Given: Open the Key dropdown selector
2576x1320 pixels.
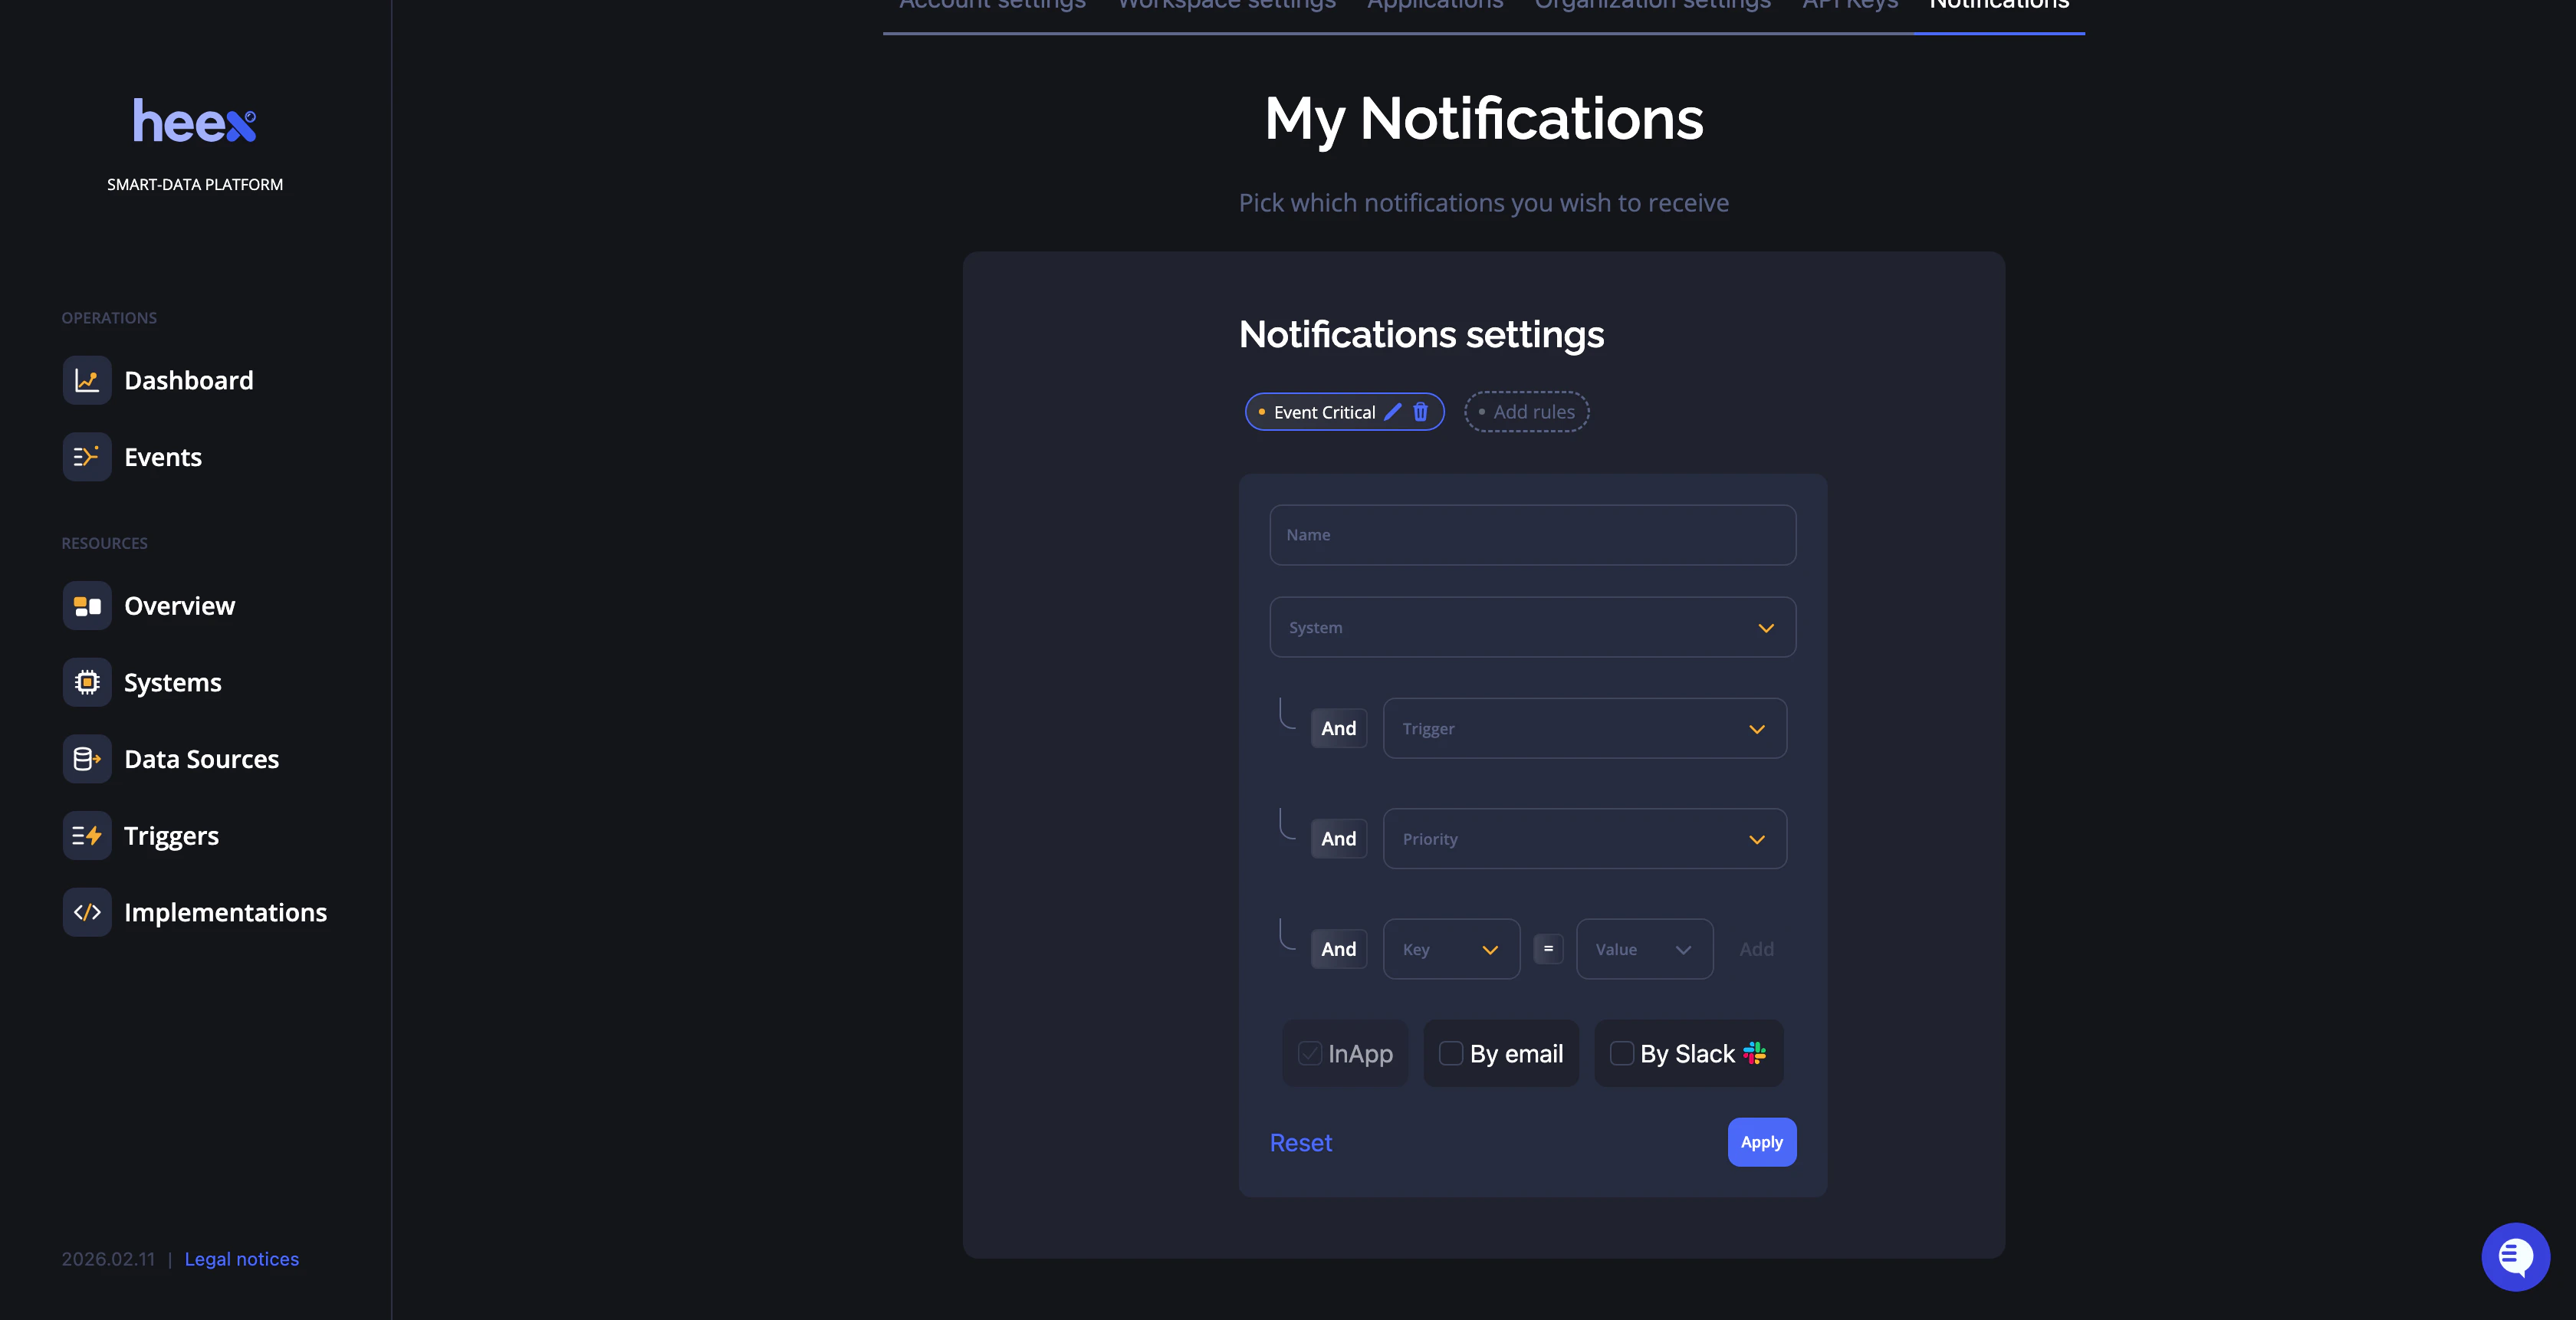Looking at the screenshot, I should 1450,949.
